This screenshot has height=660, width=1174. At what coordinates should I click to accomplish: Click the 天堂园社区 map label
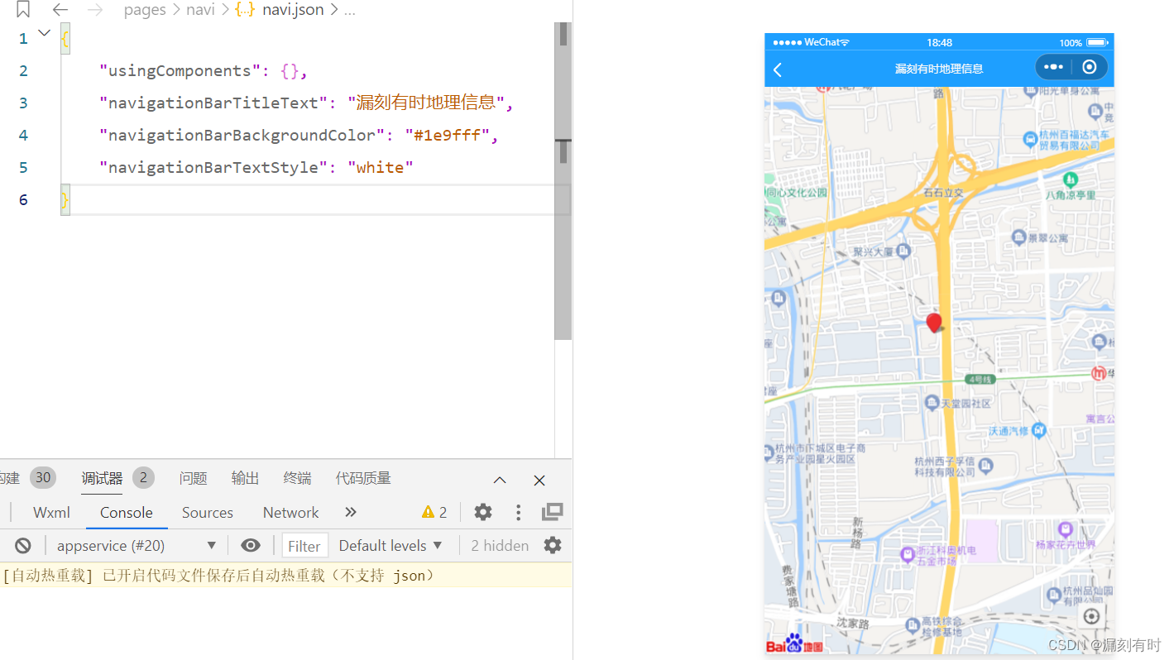[966, 403]
